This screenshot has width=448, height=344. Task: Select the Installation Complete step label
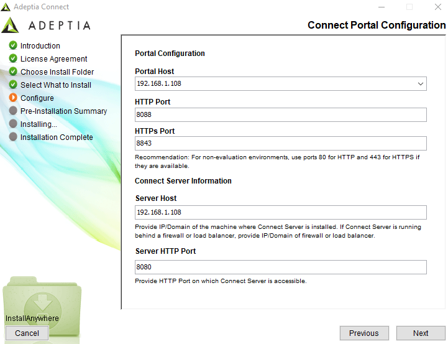pos(57,137)
